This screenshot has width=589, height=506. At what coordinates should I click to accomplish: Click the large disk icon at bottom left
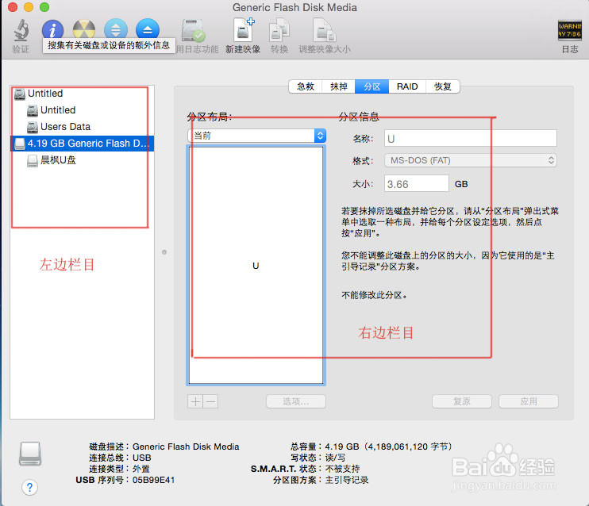click(30, 454)
